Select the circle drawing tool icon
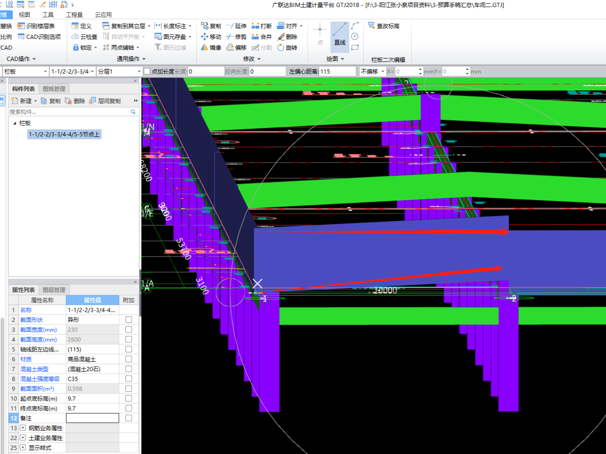The image size is (606, 454). point(355,36)
